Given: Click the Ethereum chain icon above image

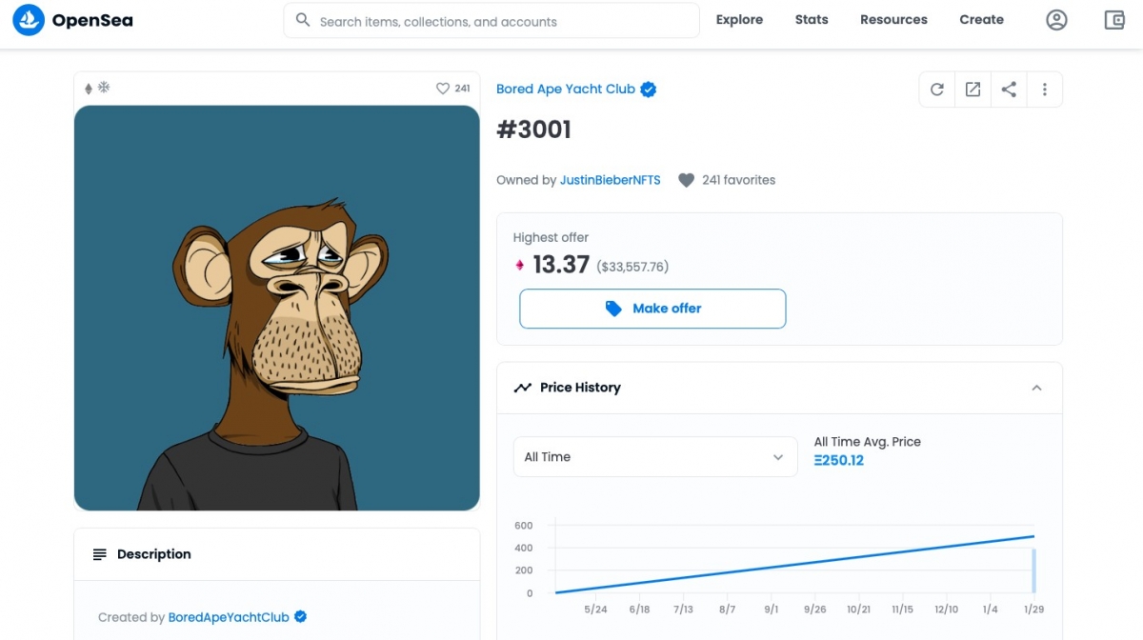Looking at the screenshot, I should (89, 89).
